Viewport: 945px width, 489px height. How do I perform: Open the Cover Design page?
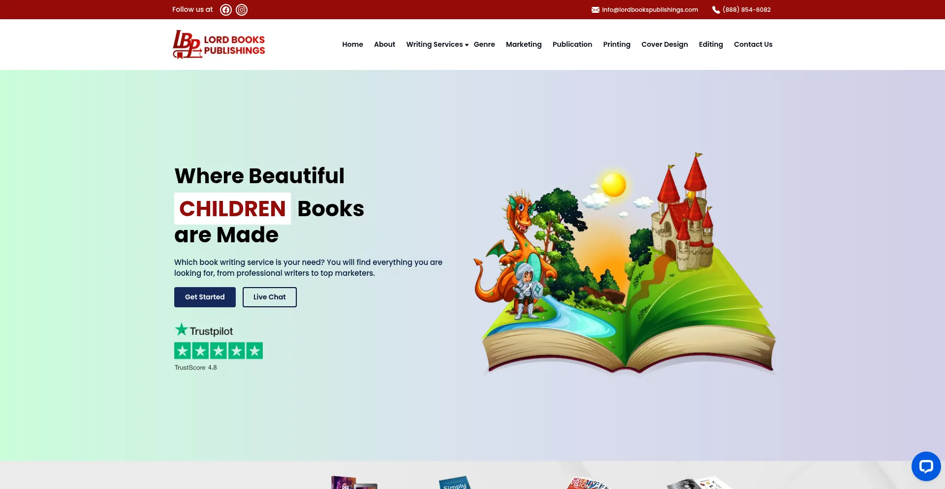(664, 44)
